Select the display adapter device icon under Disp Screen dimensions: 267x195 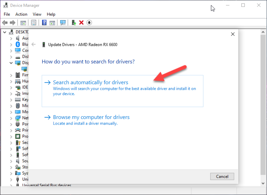pyautogui.click(x=24, y=69)
